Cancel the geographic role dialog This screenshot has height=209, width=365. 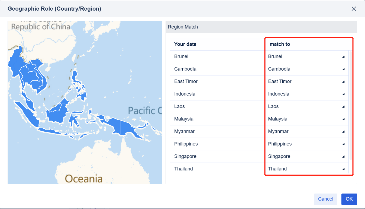point(325,199)
